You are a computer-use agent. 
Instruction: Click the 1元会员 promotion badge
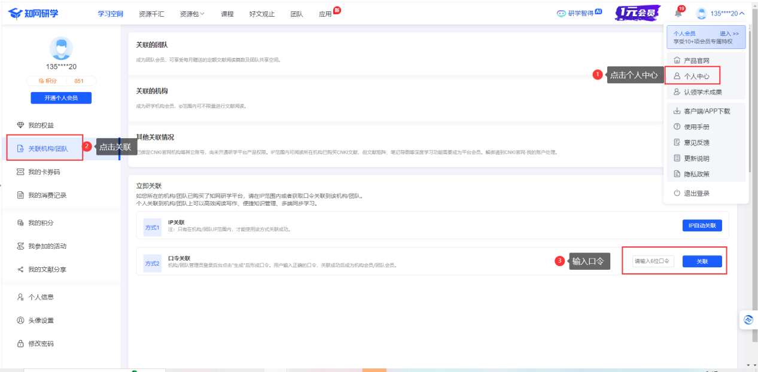pos(637,12)
